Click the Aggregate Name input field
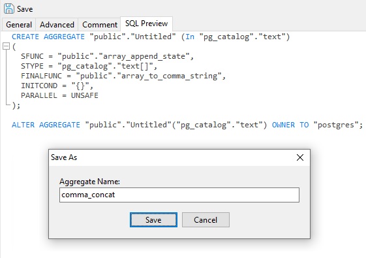This screenshot has width=366, height=258. point(179,195)
